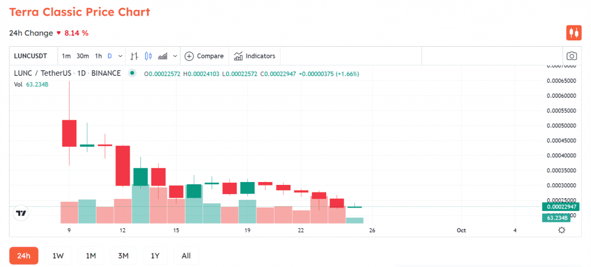
Task: Click the large red candle above date 12
Action: (122, 166)
